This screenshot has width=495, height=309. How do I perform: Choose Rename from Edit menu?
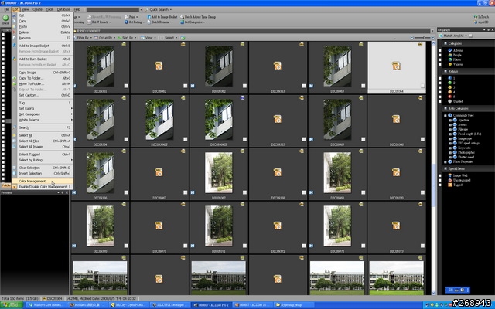pos(43,38)
